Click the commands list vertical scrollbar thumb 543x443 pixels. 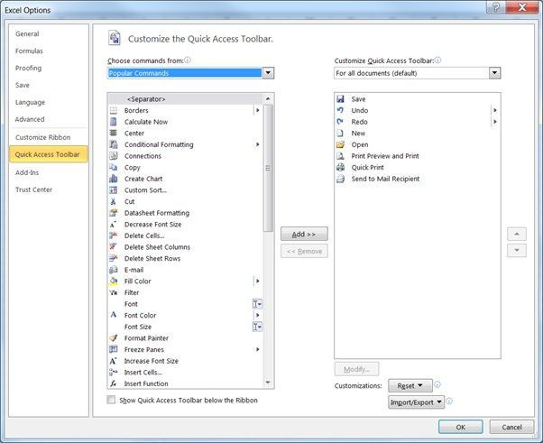[268, 168]
